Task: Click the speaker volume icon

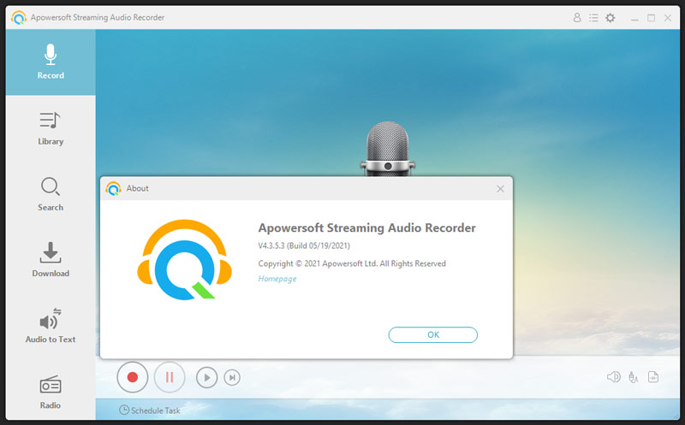Action: pyautogui.click(x=613, y=376)
